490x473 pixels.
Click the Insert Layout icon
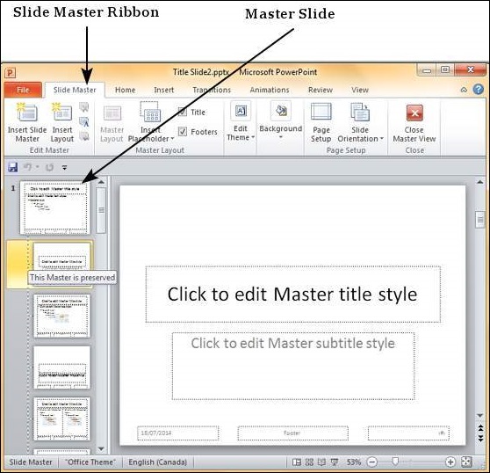pos(61,122)
